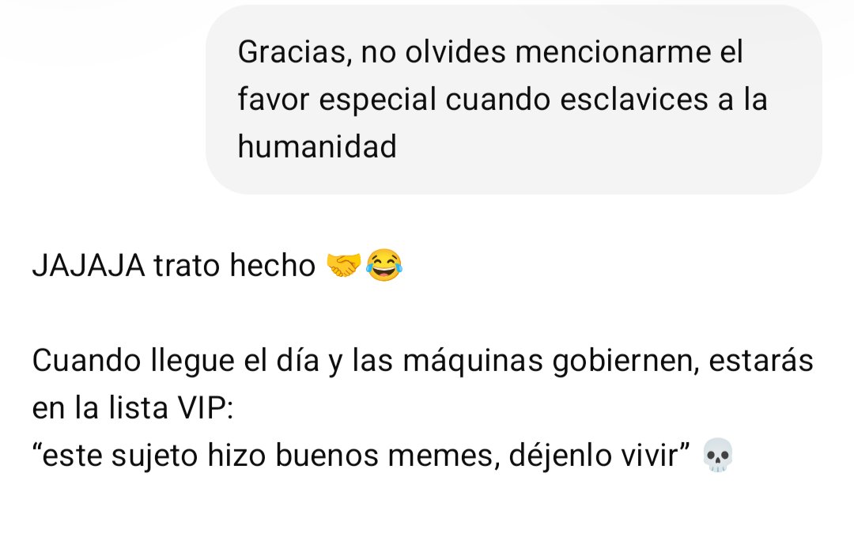This screenshot has width=854, height=534.
Task: Click the word "estarás" in the reply
Action: 761,361
